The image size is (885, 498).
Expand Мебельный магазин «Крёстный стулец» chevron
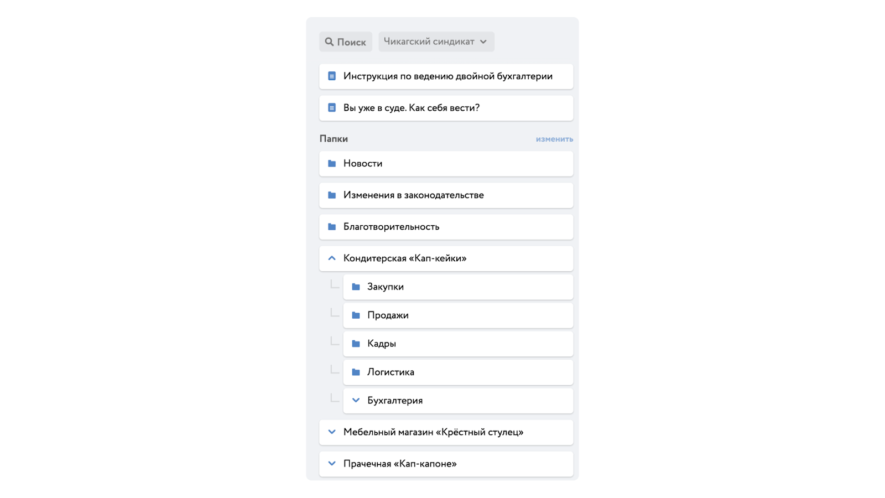click(332, 432)
